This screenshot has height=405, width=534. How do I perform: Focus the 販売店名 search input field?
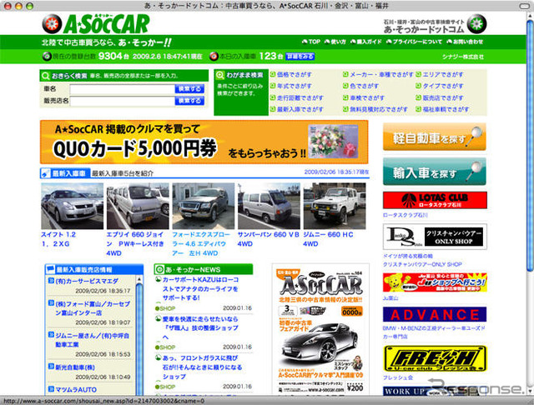pyautogui.click(x=123, y=101)
